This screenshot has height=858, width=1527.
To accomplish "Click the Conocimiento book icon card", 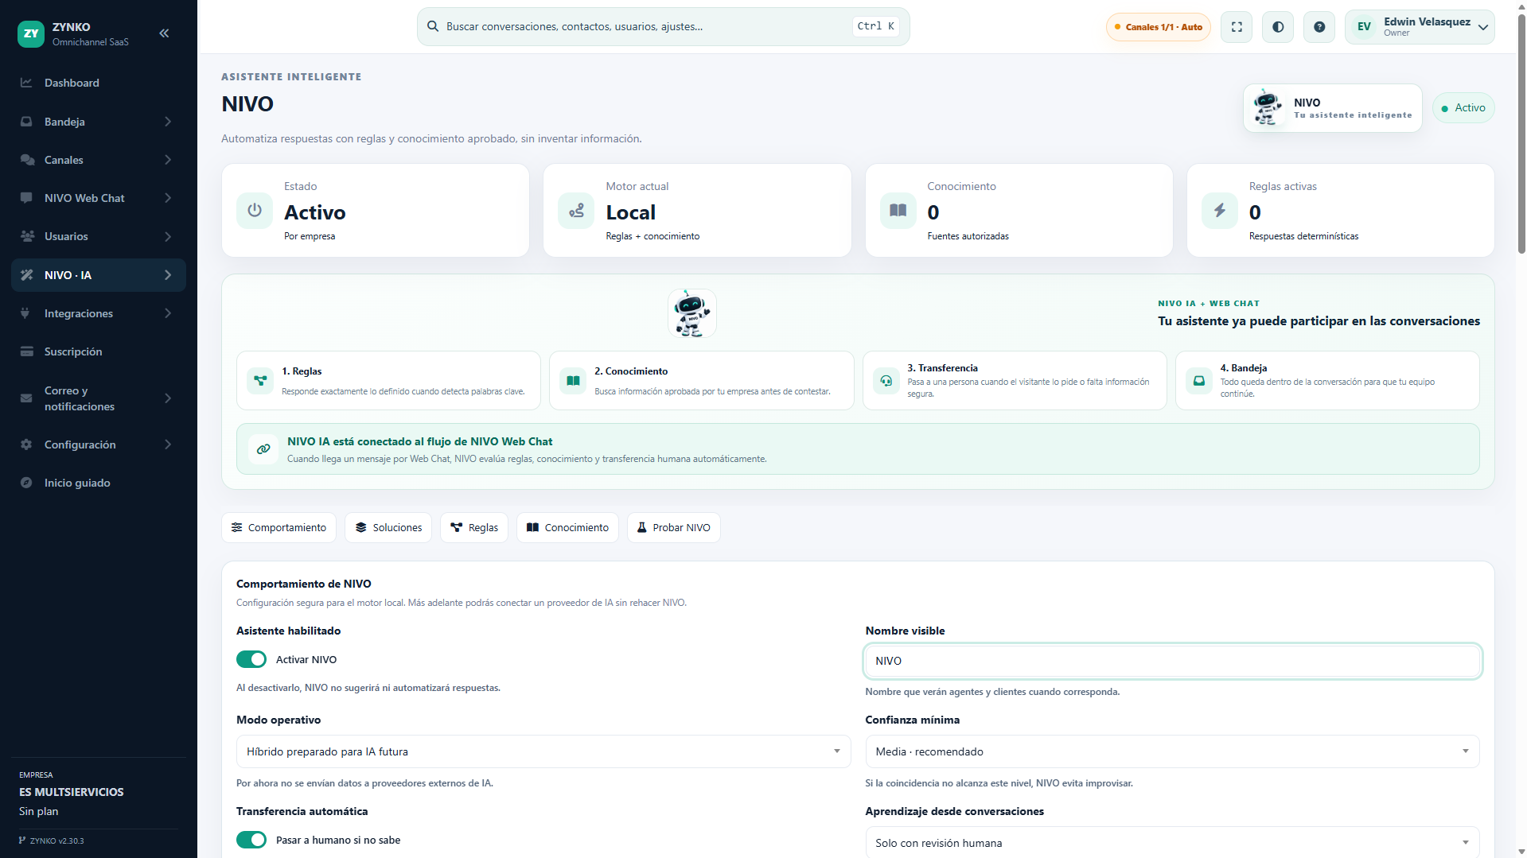I will [x=898, y=211].
